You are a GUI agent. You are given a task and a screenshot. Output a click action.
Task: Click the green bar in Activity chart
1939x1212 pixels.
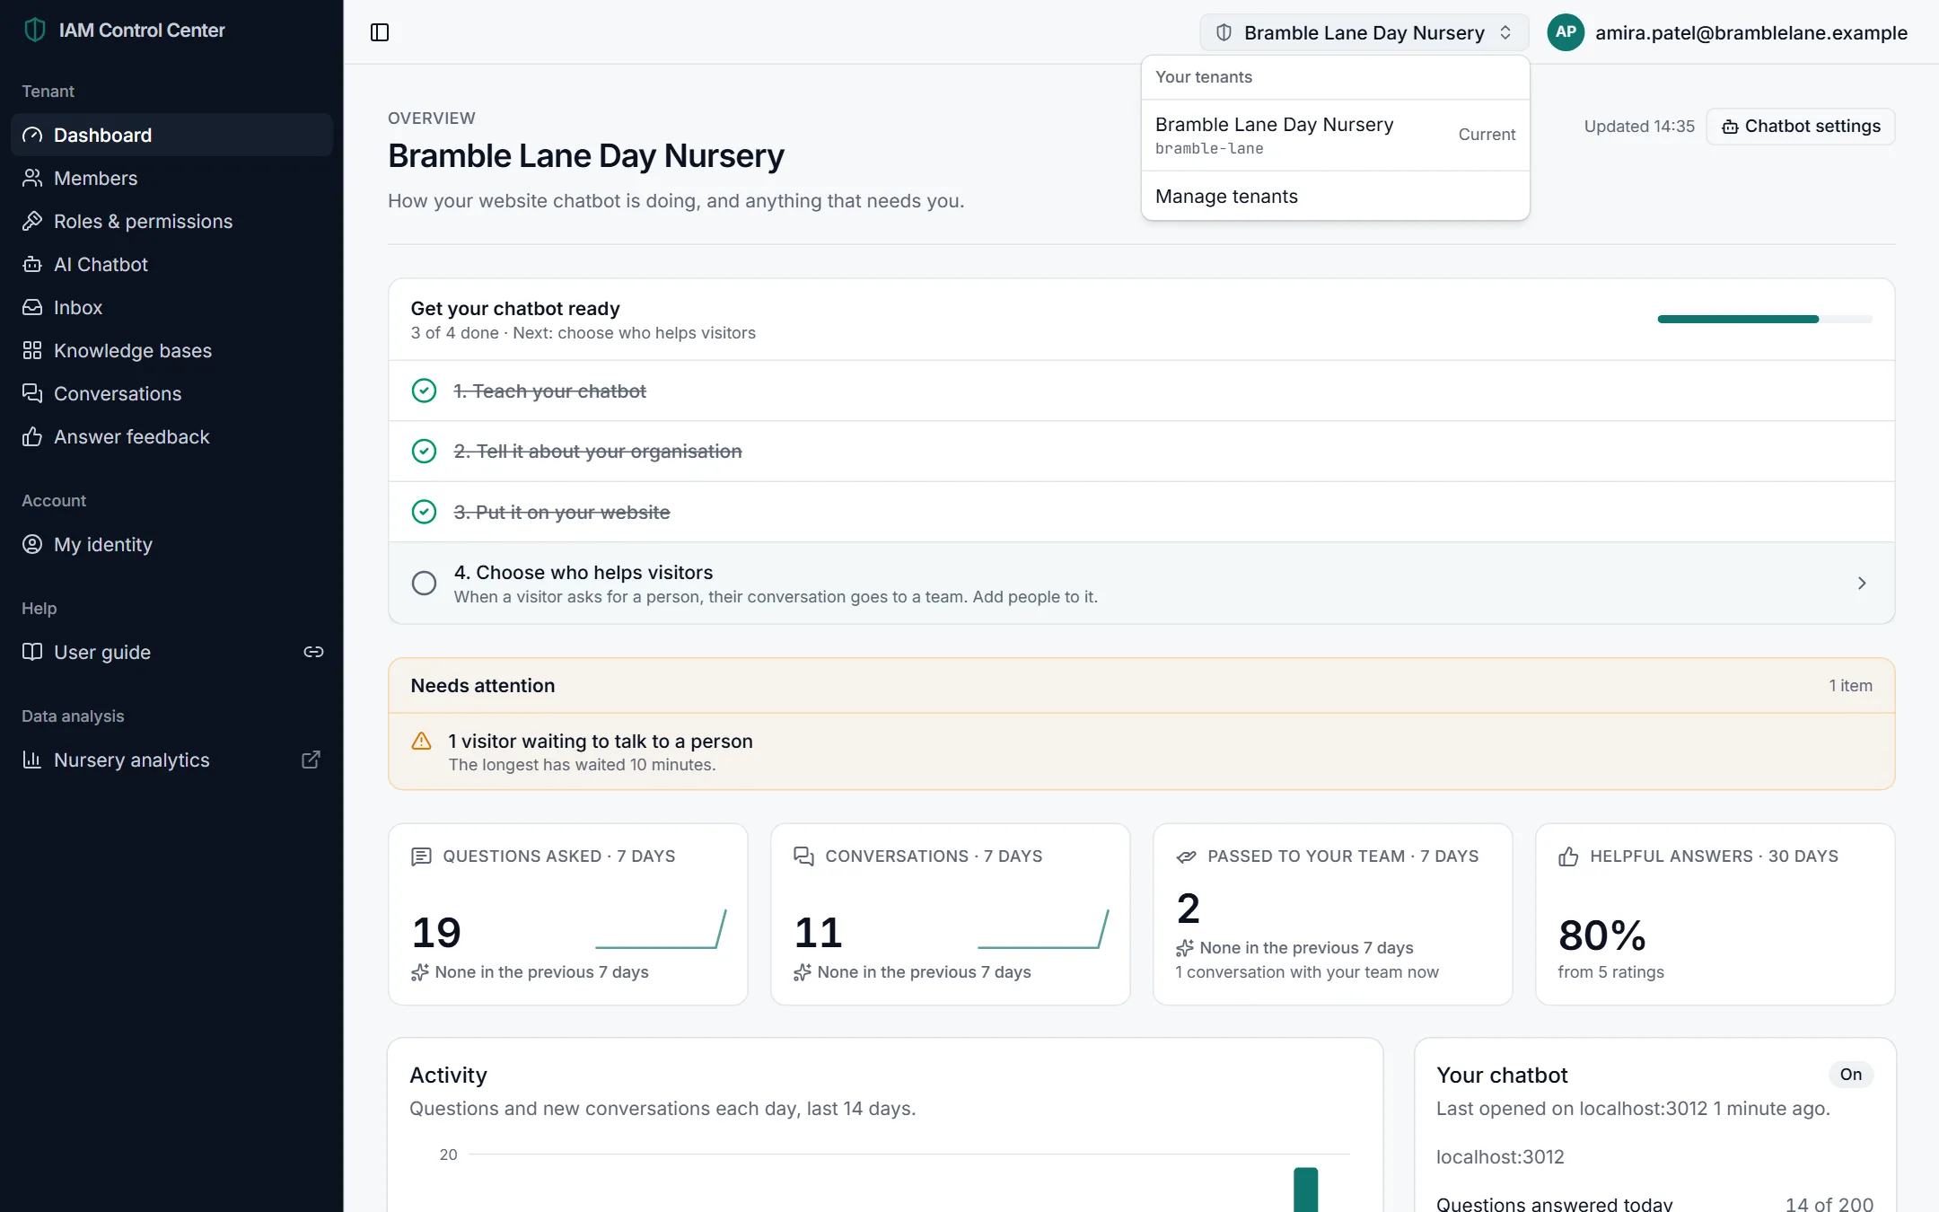click(1306, 1190)
